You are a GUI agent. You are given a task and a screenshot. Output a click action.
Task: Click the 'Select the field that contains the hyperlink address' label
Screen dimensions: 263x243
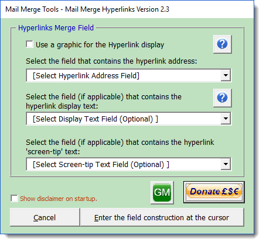coord(111,61)
